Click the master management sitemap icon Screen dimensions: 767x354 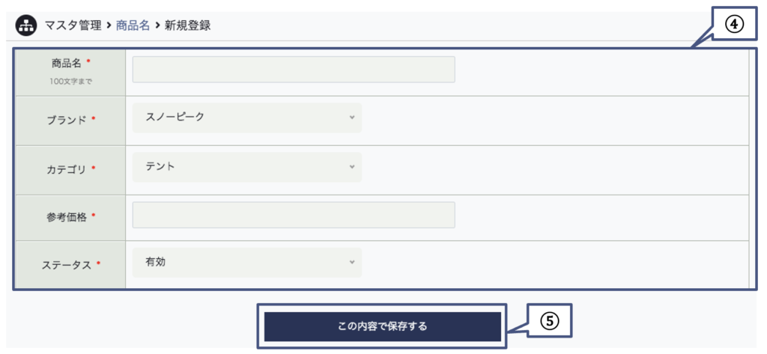click(x=26, y=26)
